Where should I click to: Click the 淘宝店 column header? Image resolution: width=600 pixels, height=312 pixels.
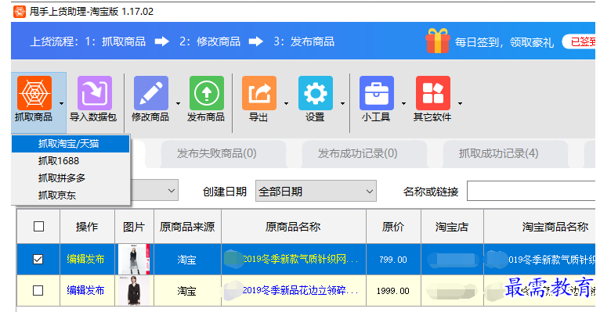[x=452, y=227]
